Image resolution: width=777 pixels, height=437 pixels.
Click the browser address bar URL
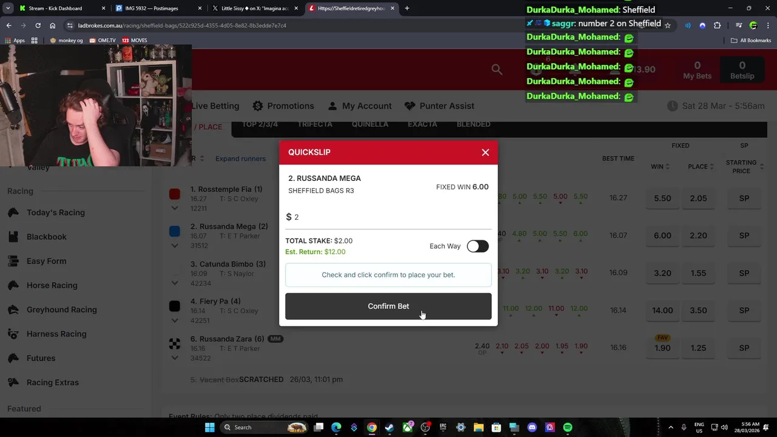click(x=182, y=25)
